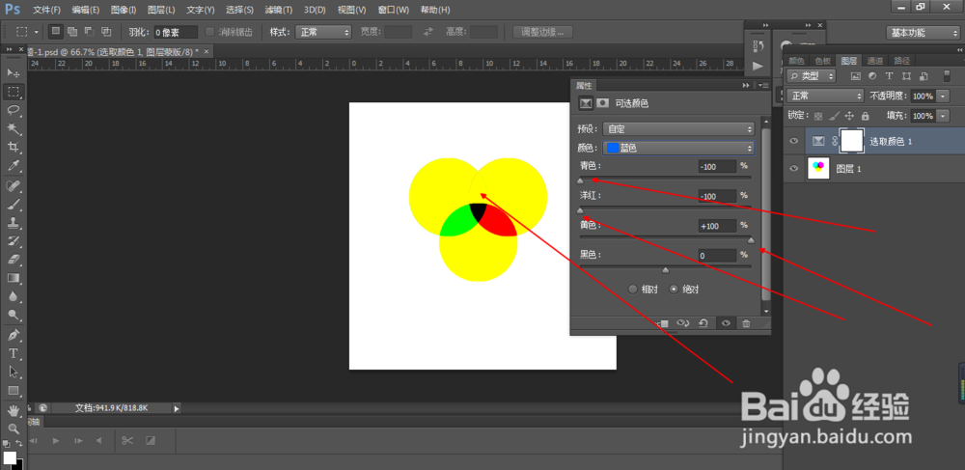Toggle pixel layer filter in Layers panel
Screen dimensions: 965x470
point(855,76)
